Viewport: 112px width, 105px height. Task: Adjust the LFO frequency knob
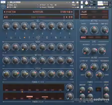click(x=102, y=51)
